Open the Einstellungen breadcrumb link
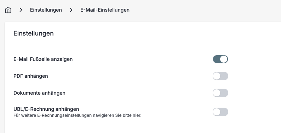Image resolution: width=281 pixels, height=133 pixels. [x=46, y=10]
